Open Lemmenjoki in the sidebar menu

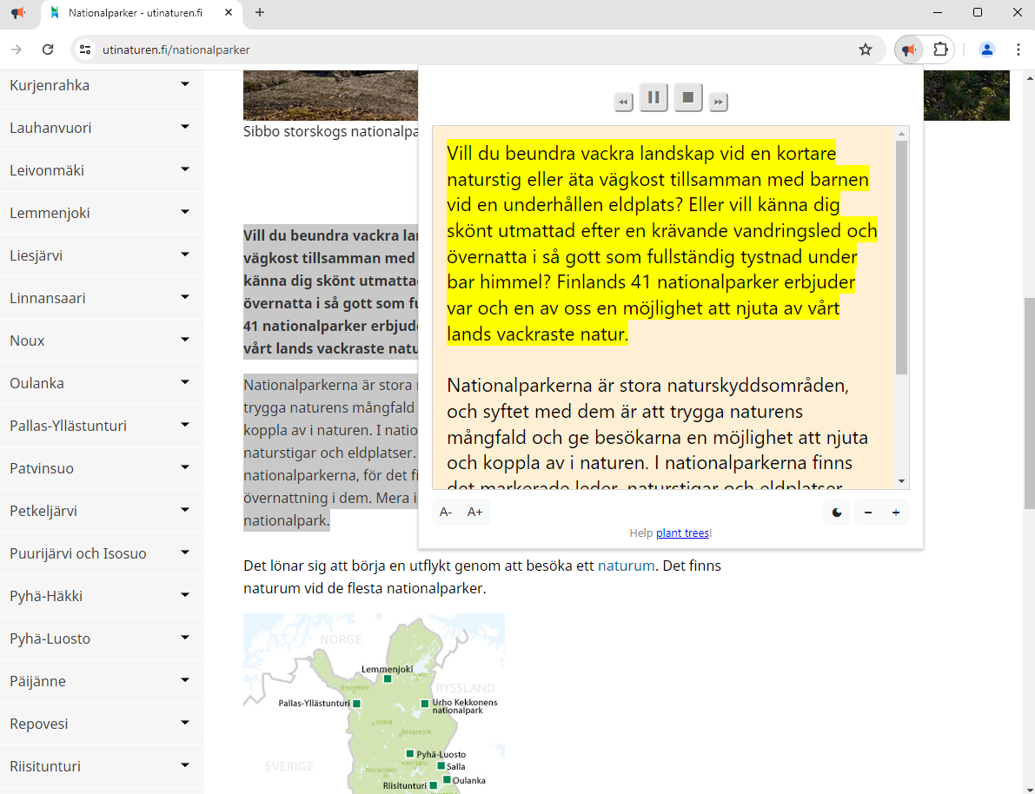tap(50, 213)
